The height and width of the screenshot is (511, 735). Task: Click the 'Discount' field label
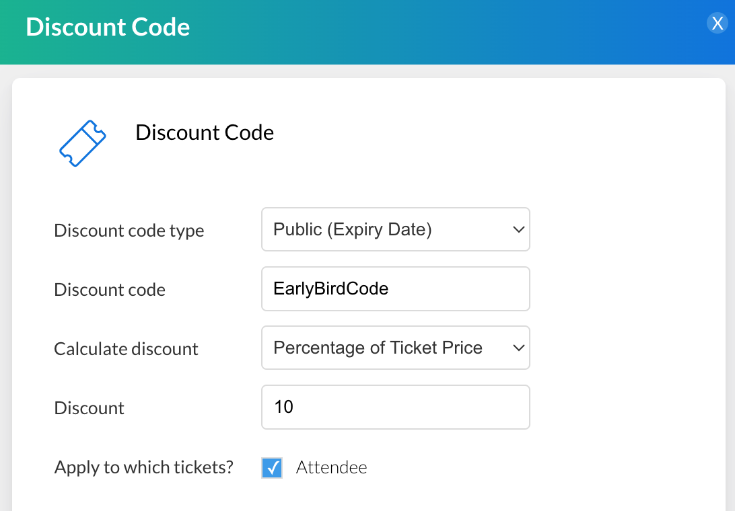click(89, 408)
